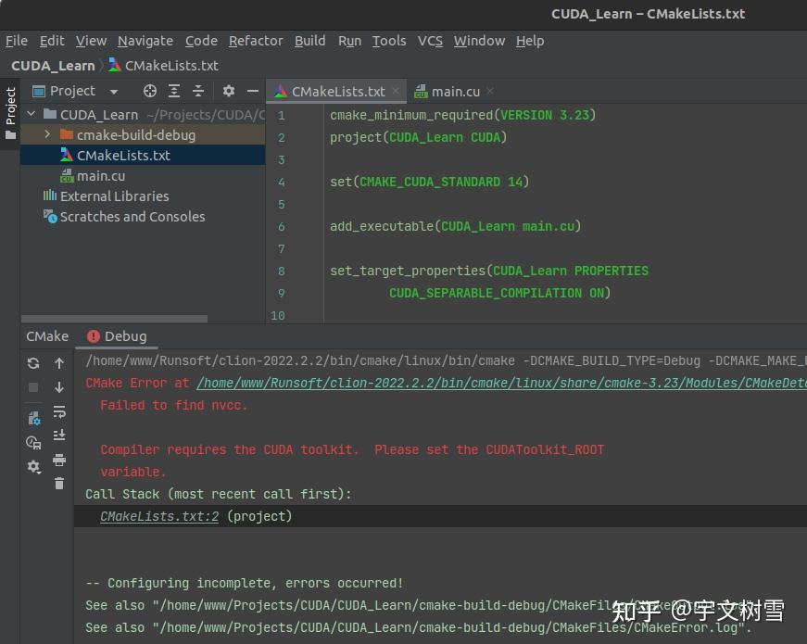Viewport: 807px width, 644px height.
Task: Open the Edit menu
Action: pos(52,41)
